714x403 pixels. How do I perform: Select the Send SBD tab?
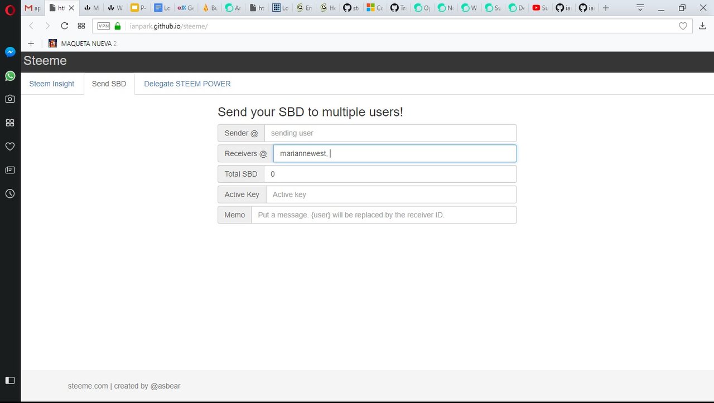click(x=109, y=84)
